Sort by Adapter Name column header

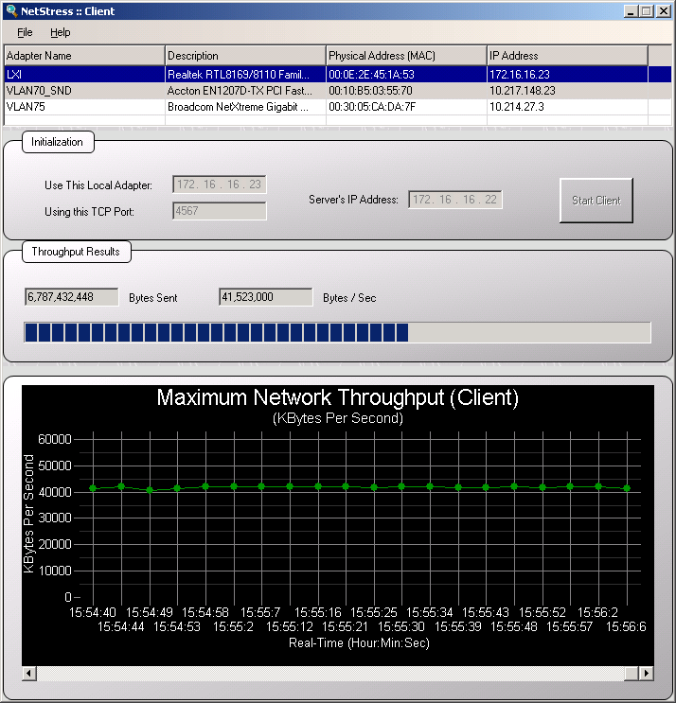tap(84, 56)
